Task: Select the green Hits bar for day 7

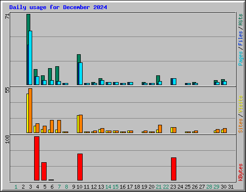Action: pyautogui.click(x=57, y=75)
